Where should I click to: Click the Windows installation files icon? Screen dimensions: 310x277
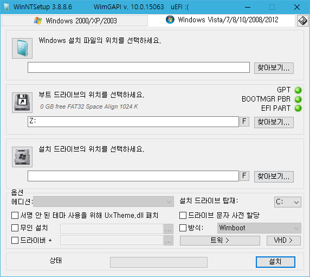pos(22,48)
